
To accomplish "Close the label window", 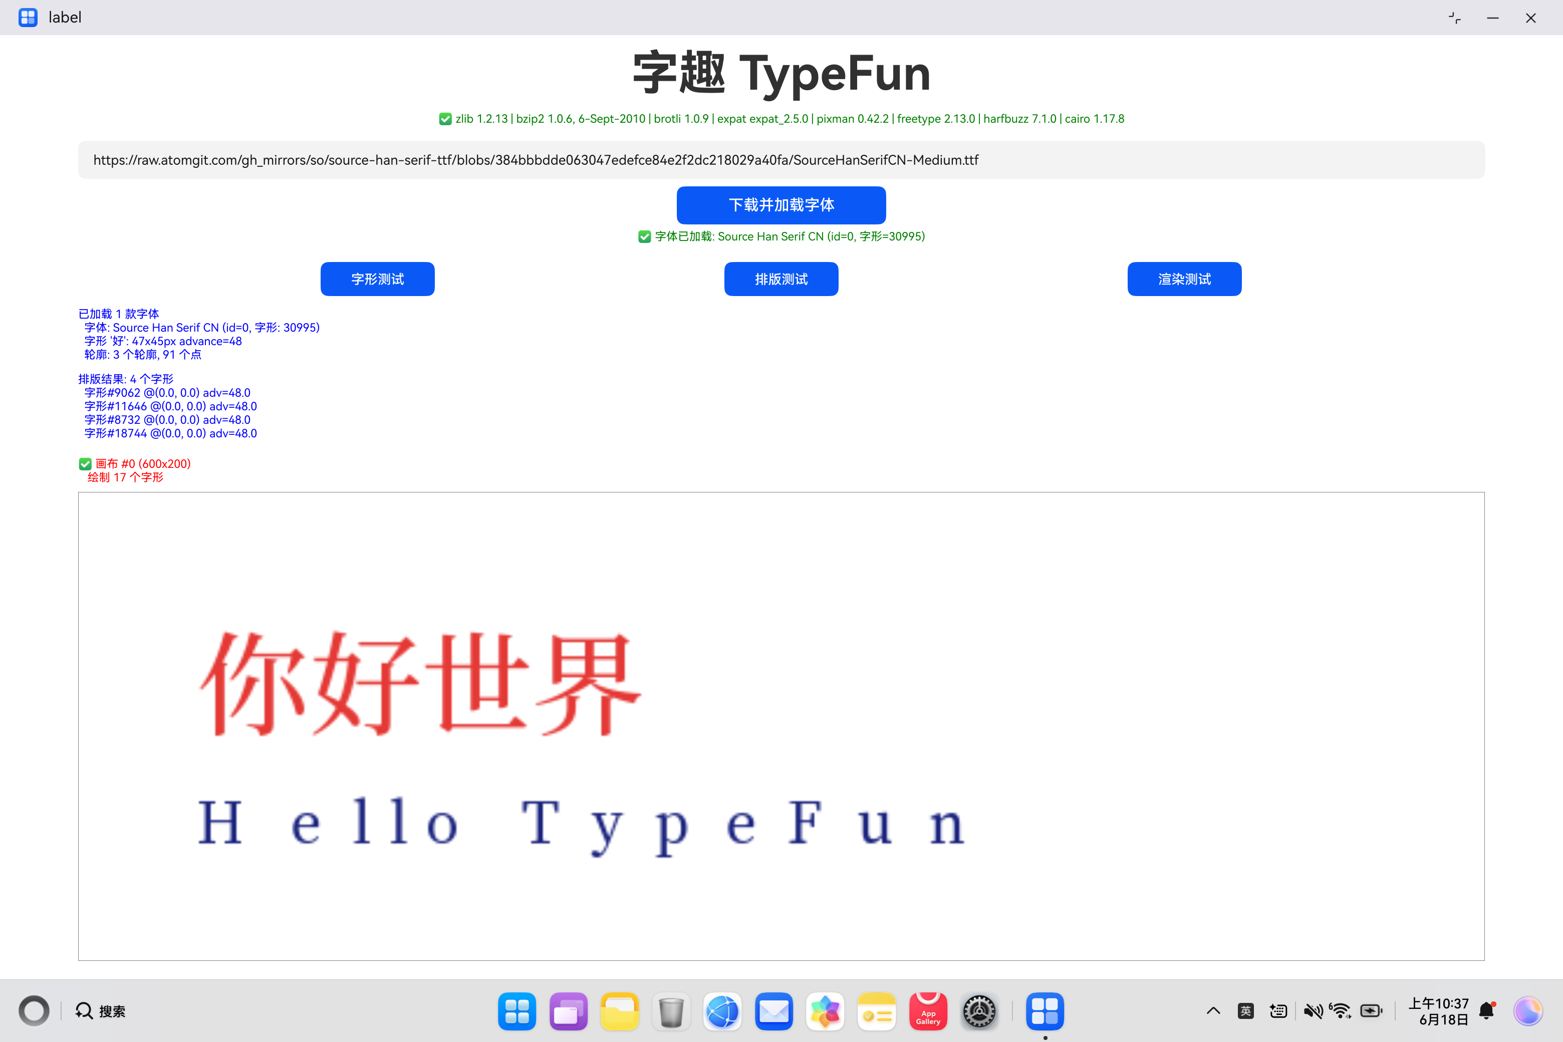I will [1530, 18].
